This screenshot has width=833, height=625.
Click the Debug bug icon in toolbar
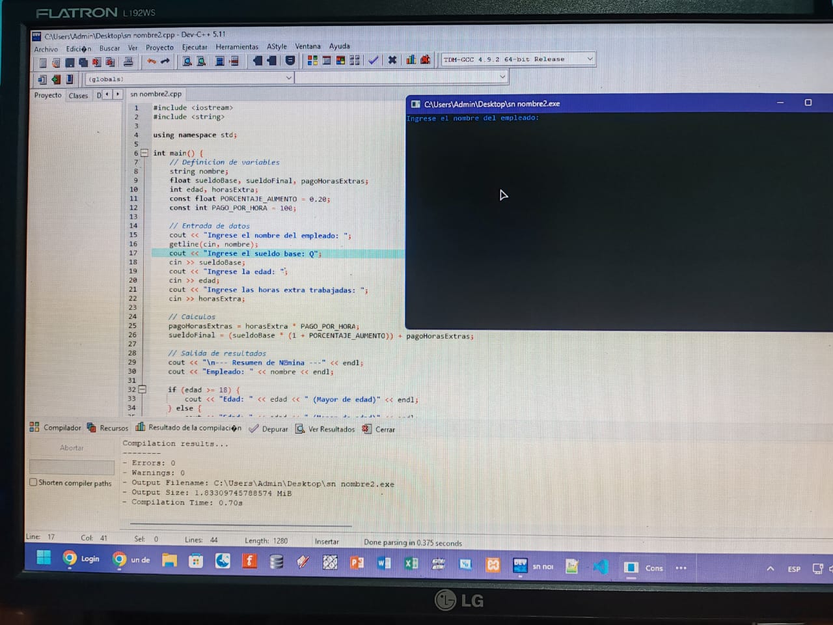(426, 60)
